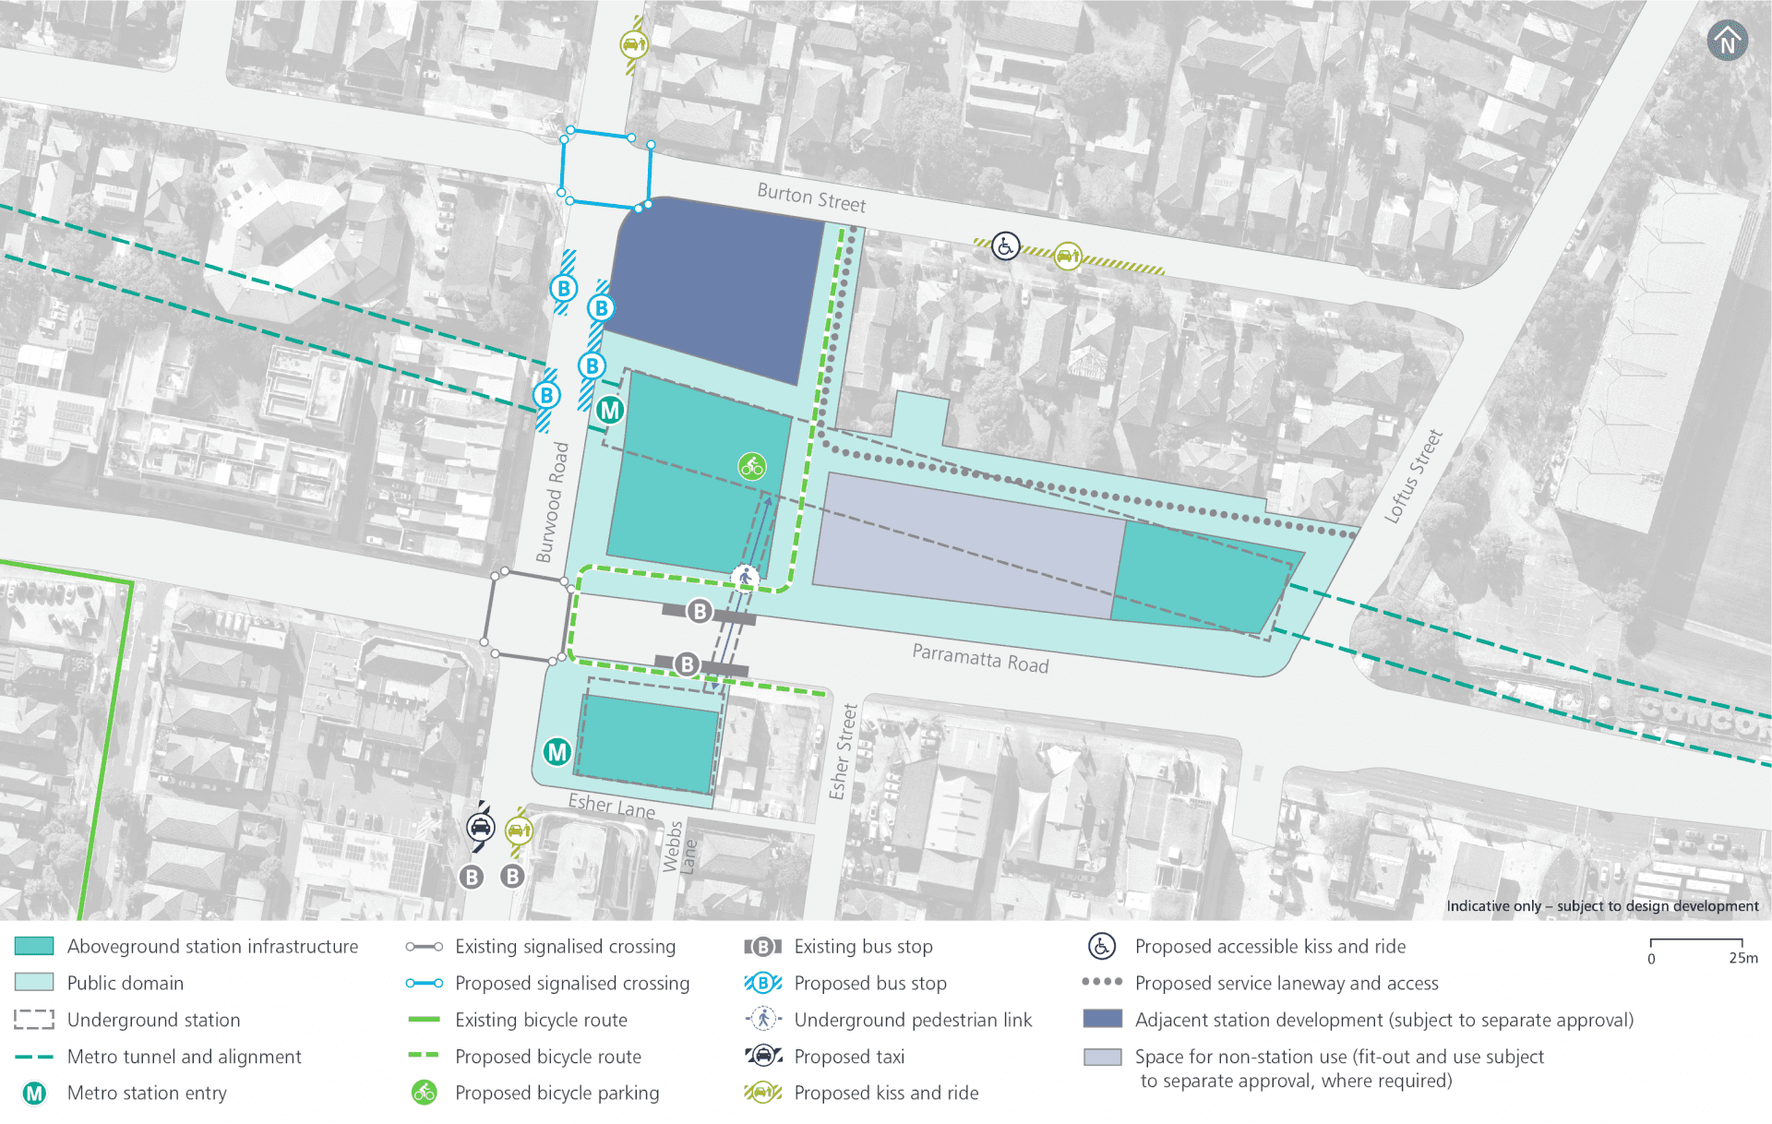Click the Adjacent station development legend swatch
Viewport: 1772px width, 1124px height.
[x=1102, y=1019]
